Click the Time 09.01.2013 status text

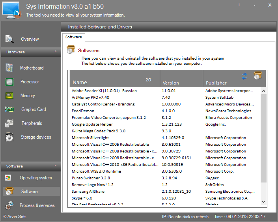coord(240,217)
